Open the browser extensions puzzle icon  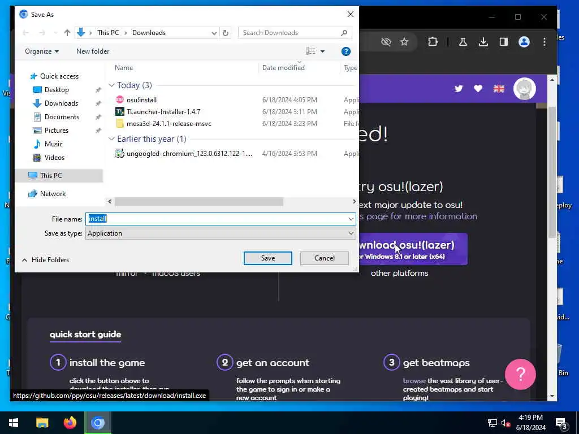coord(433,42)
